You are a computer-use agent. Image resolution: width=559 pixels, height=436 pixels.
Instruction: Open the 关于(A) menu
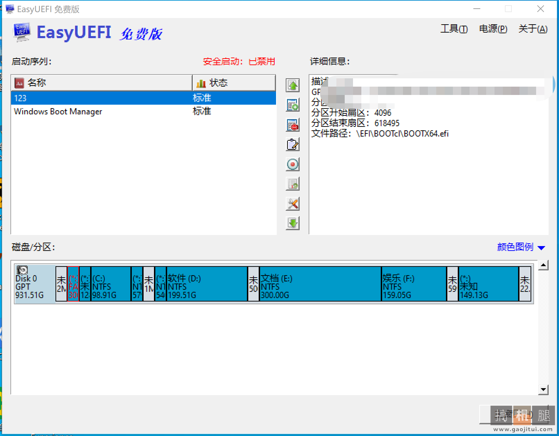point(533,29)
